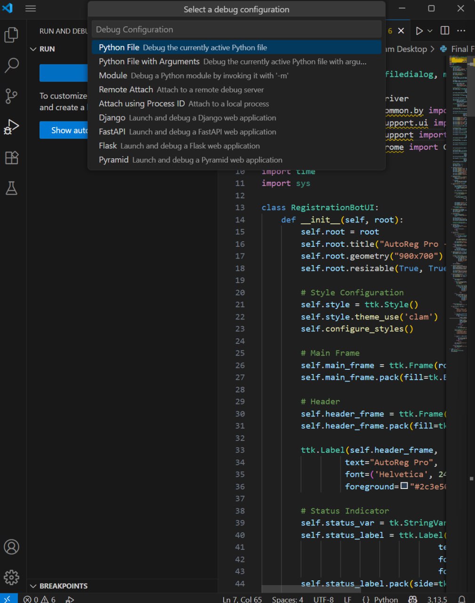Click the # Status Indicator comment
The width and height of the screenshot is (475, 603).
[x=345, y=511]
